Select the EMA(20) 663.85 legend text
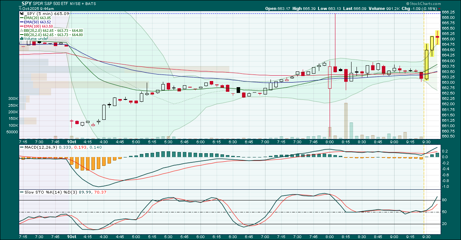The image size is (461, 240). point(36,18)
